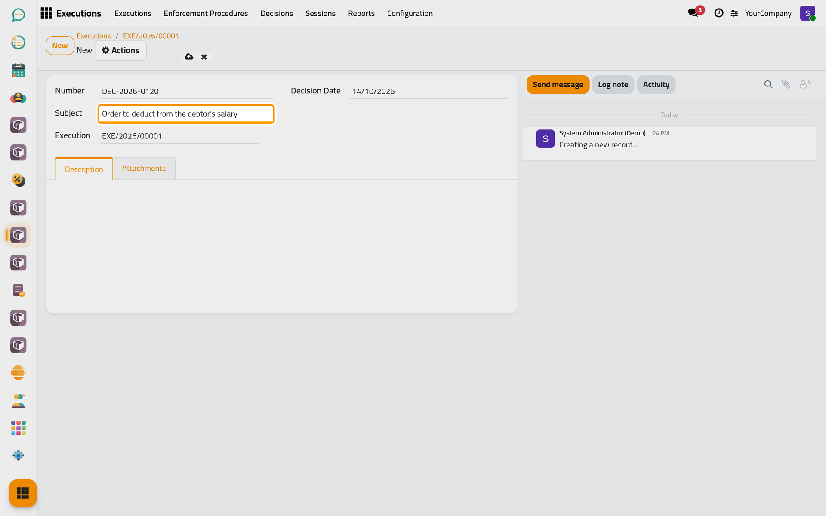Click the paperclip attachments icon
Viewport: 826px width, 516px height.
coord(786,84)
